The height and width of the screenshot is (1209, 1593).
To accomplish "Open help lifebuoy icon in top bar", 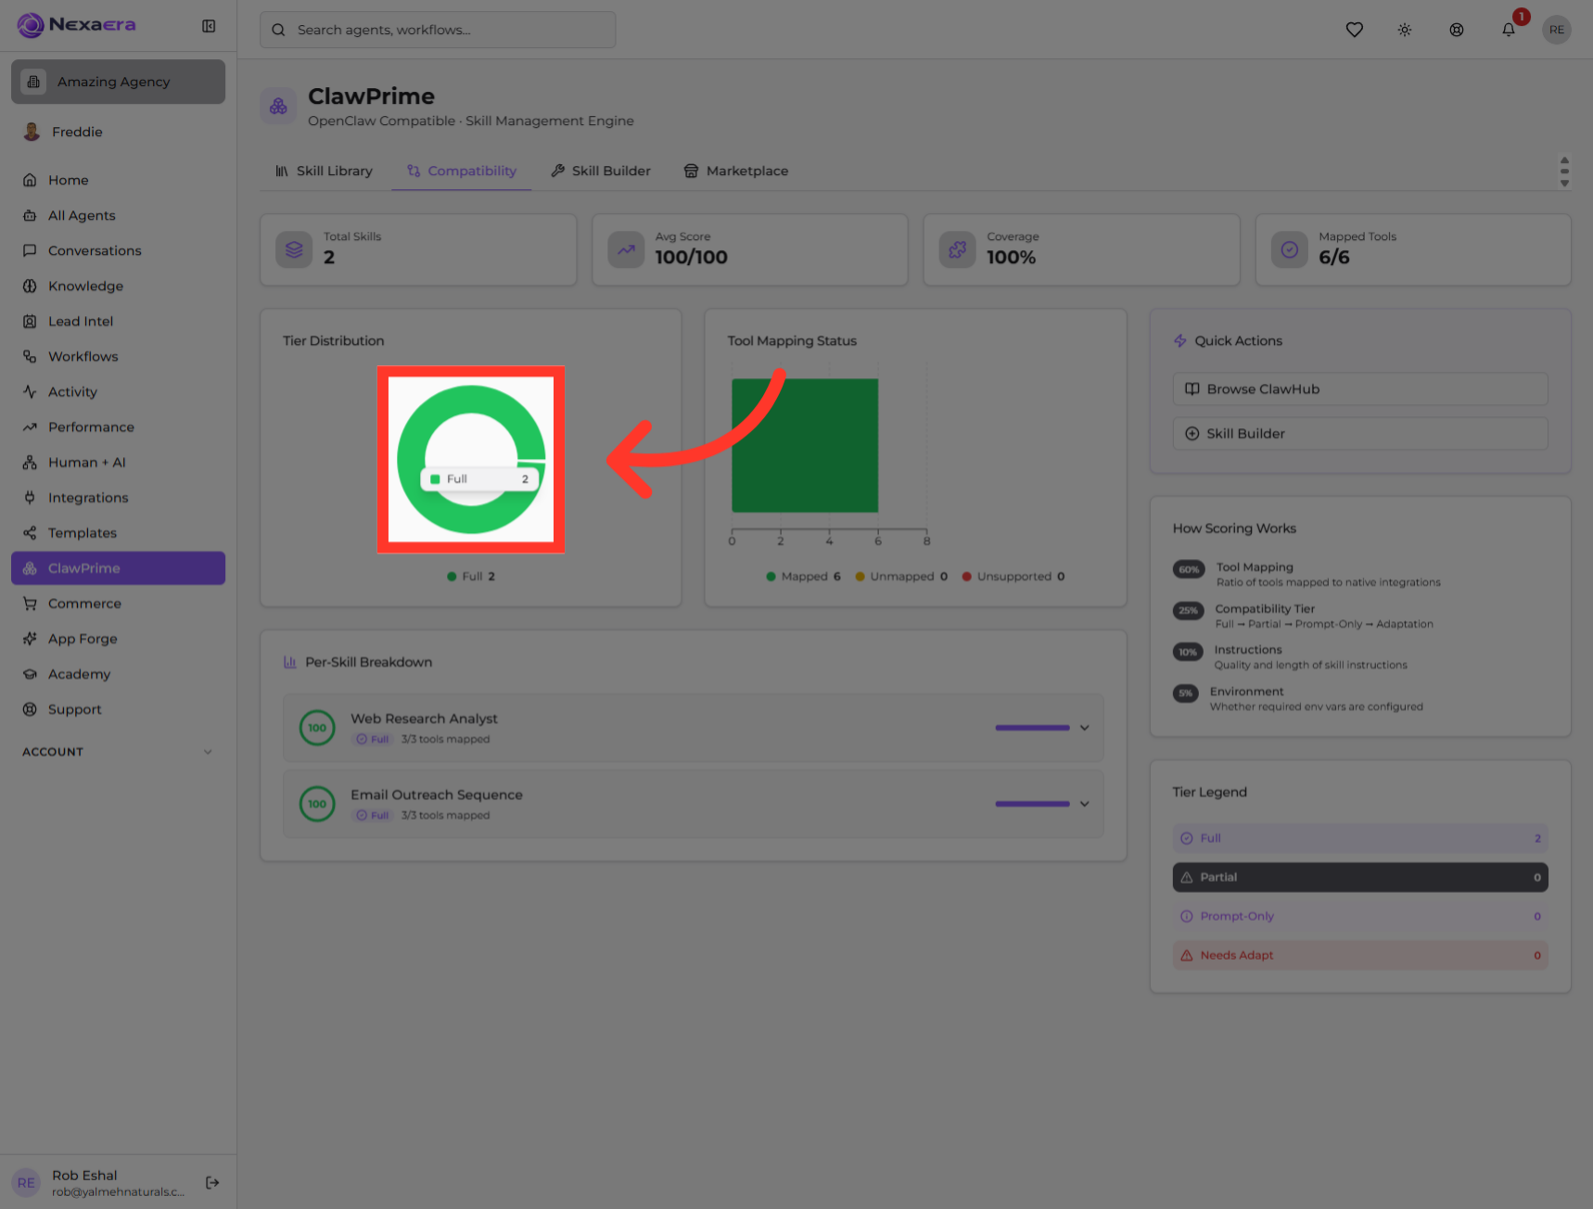I will click(1457, 30).
